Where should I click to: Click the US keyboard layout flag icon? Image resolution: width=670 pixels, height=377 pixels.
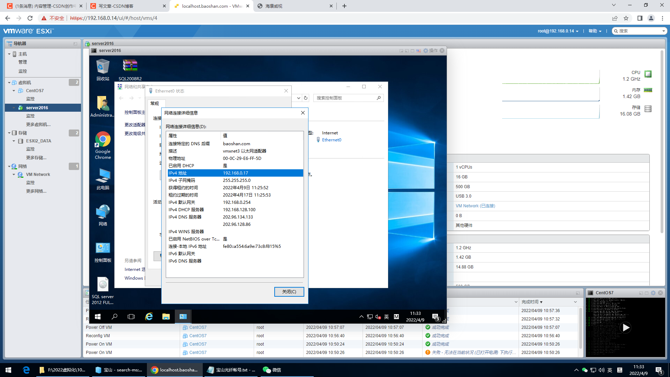(x=419, y=51)
